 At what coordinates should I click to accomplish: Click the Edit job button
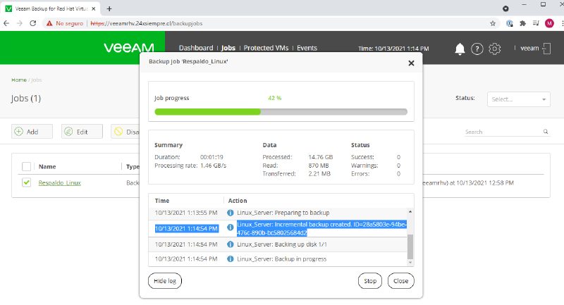(82, 132)
